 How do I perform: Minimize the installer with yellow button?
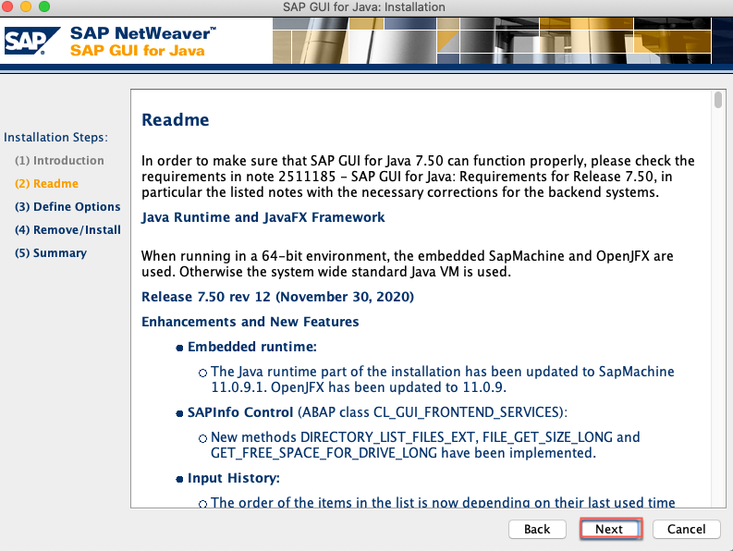[26, 6]
